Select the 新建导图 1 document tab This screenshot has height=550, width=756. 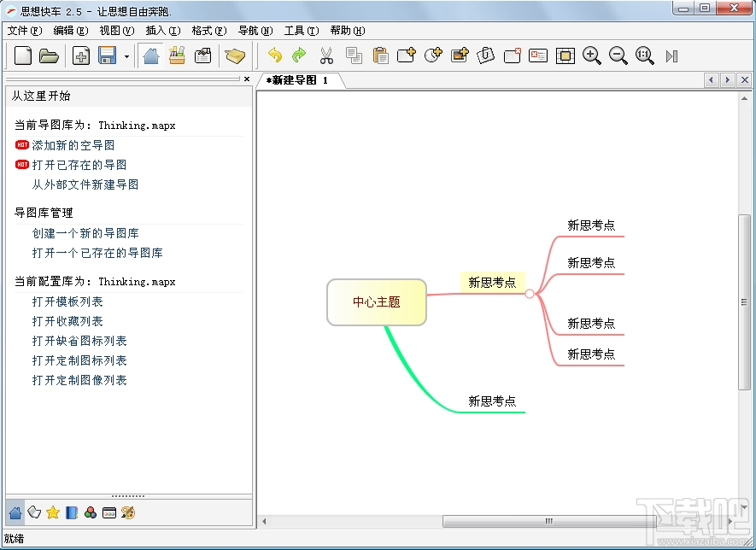(x=300, y=80)
